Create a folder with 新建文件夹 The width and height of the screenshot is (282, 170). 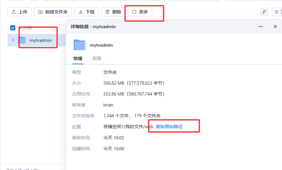pos(53,12)
